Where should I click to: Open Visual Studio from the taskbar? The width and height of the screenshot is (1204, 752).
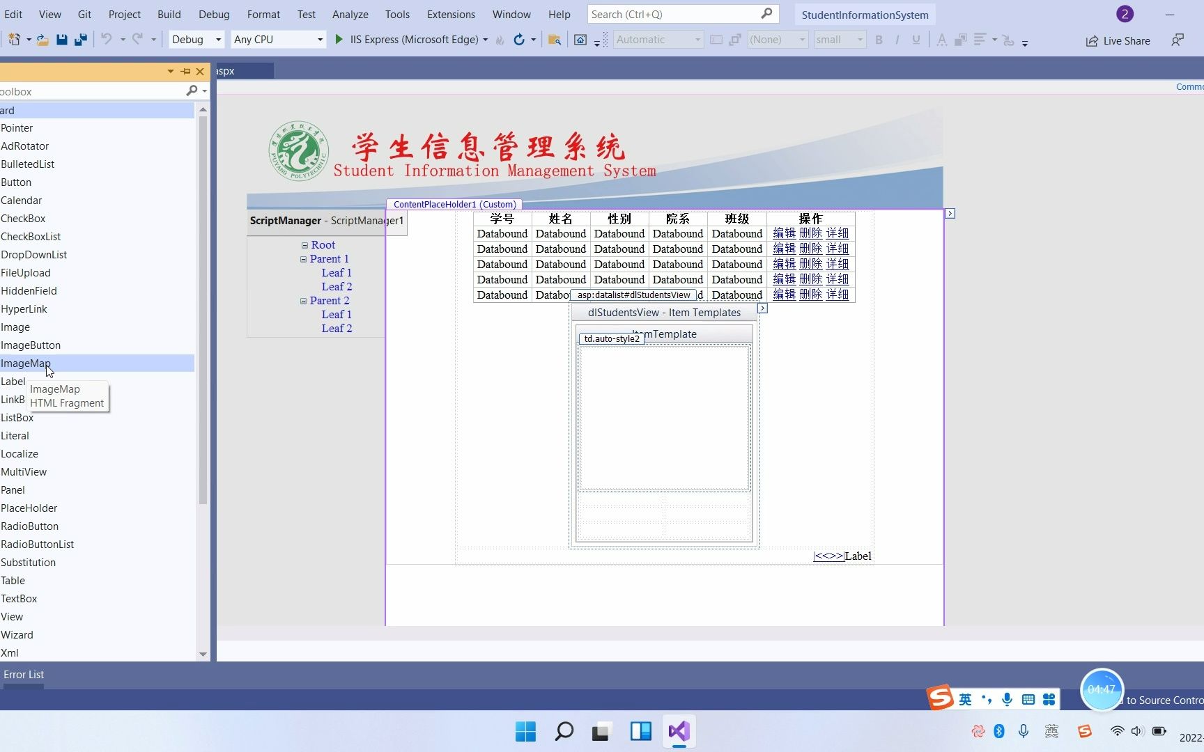click(679, 732)
